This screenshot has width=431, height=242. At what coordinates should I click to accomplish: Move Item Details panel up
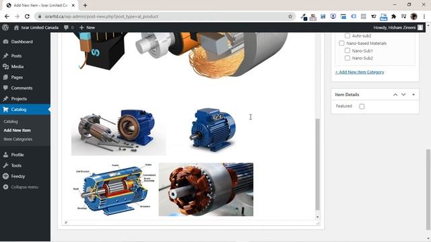[395, 94]
